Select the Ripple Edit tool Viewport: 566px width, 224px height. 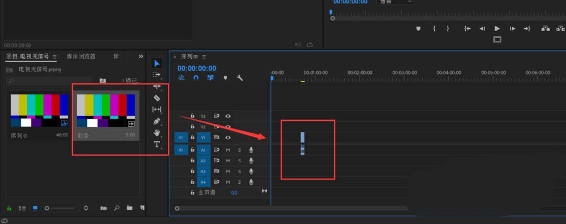(157, 86)
